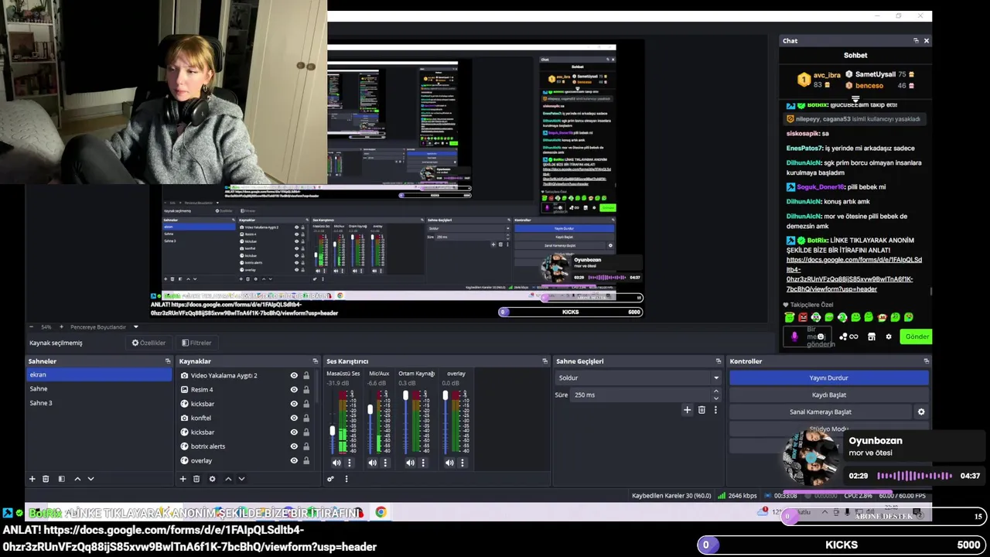Delete selected scene using Sahneler trash icon
This screenshot has width=990, height=557.
[46, 479]
